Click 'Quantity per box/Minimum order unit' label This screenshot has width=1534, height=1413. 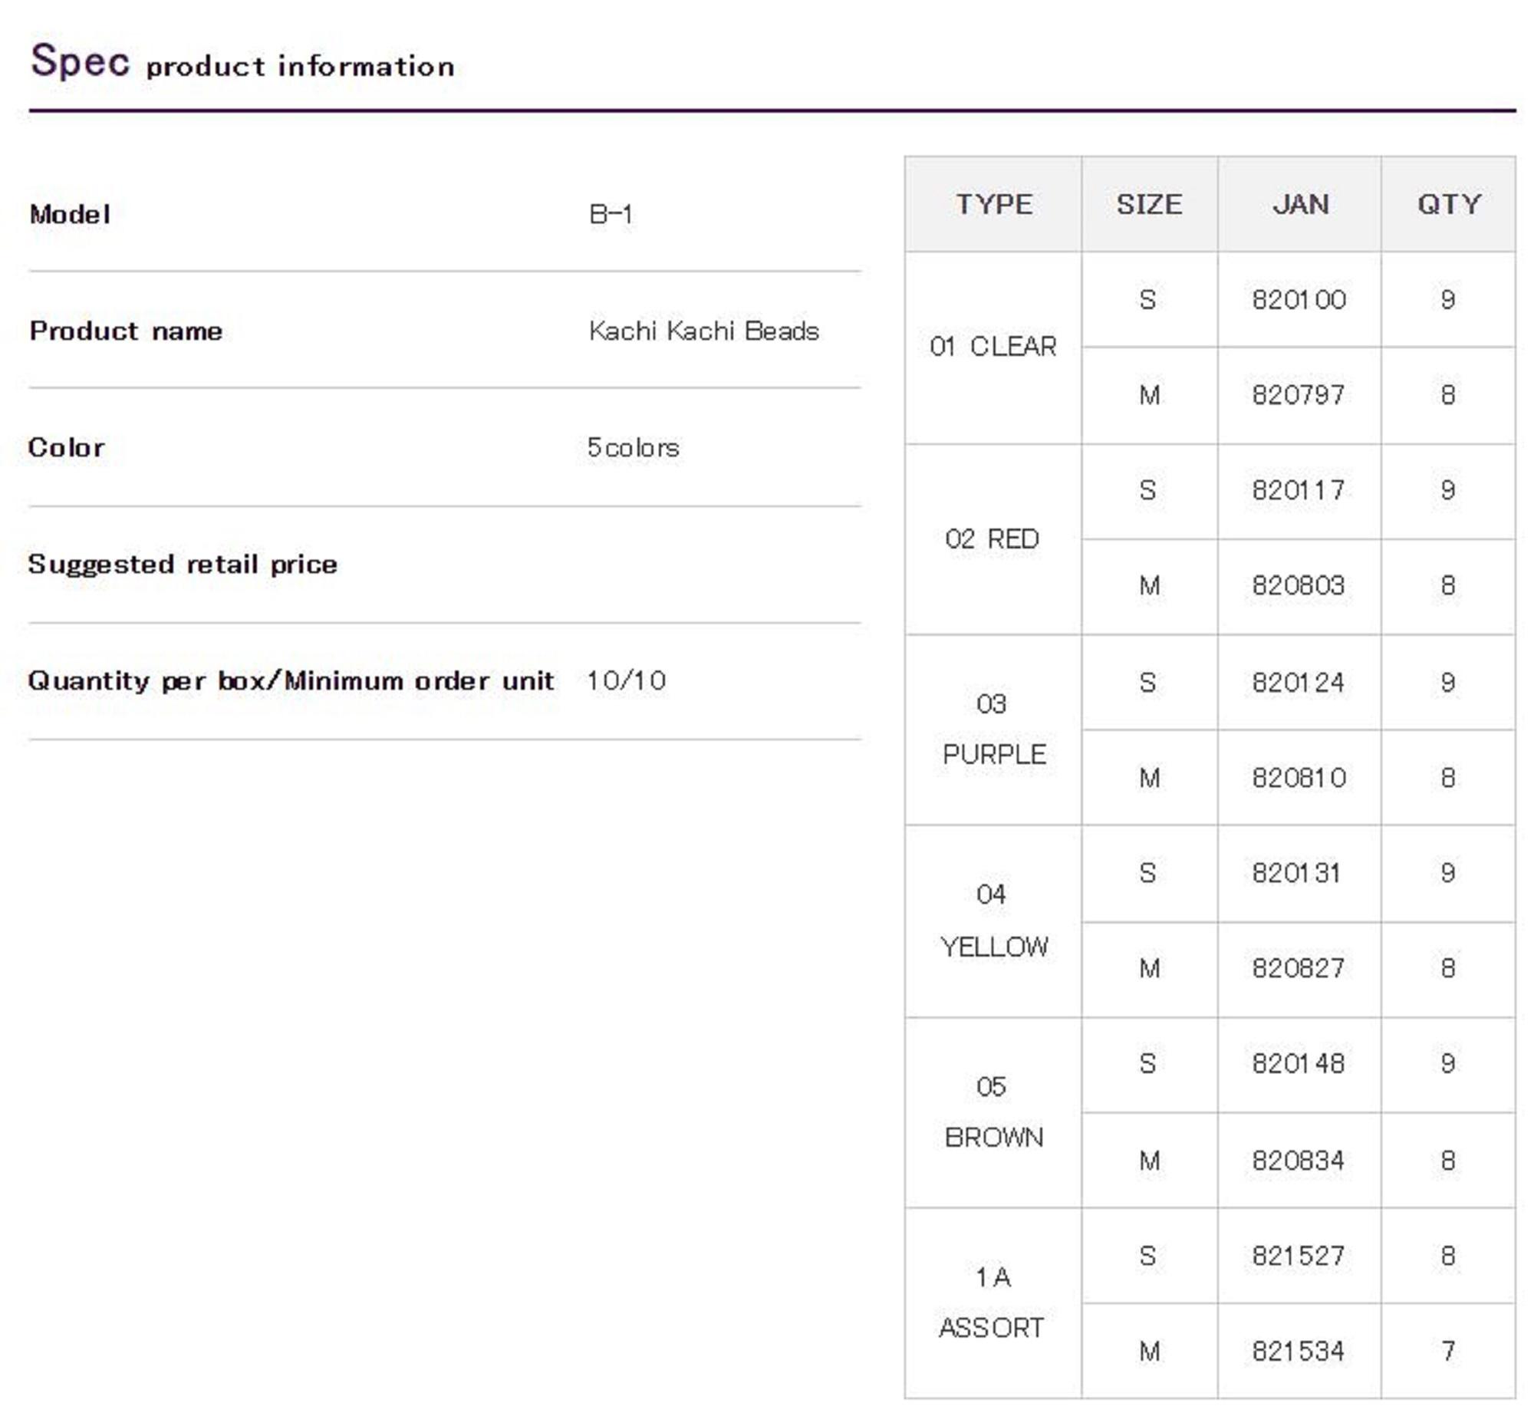[x=291, y=681]
